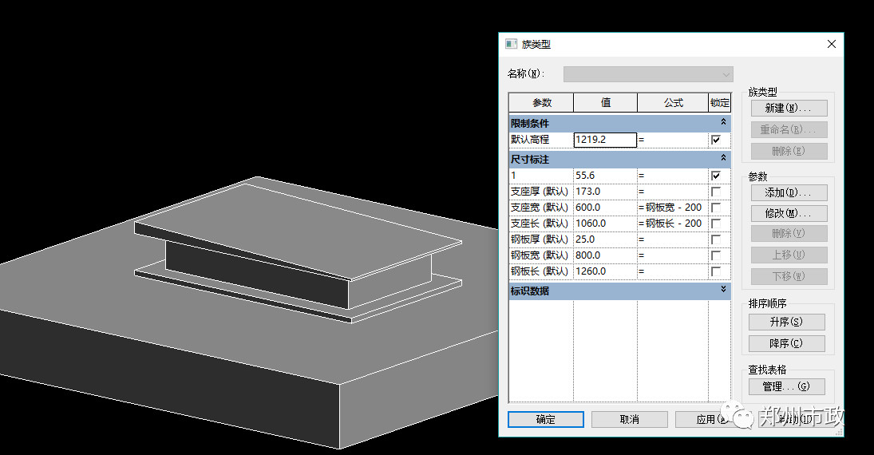The width and height of the screenshot is (874, 455).
Task: Select 支座长 value 1060.0
Action: (605, 224)
